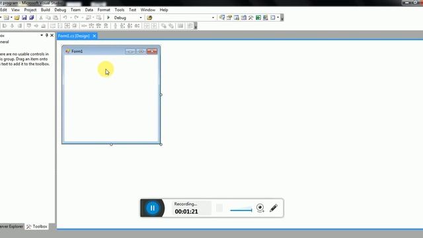Open the Edit menu
This screenshot has width=423, height=238.
[x=3, y=10]
